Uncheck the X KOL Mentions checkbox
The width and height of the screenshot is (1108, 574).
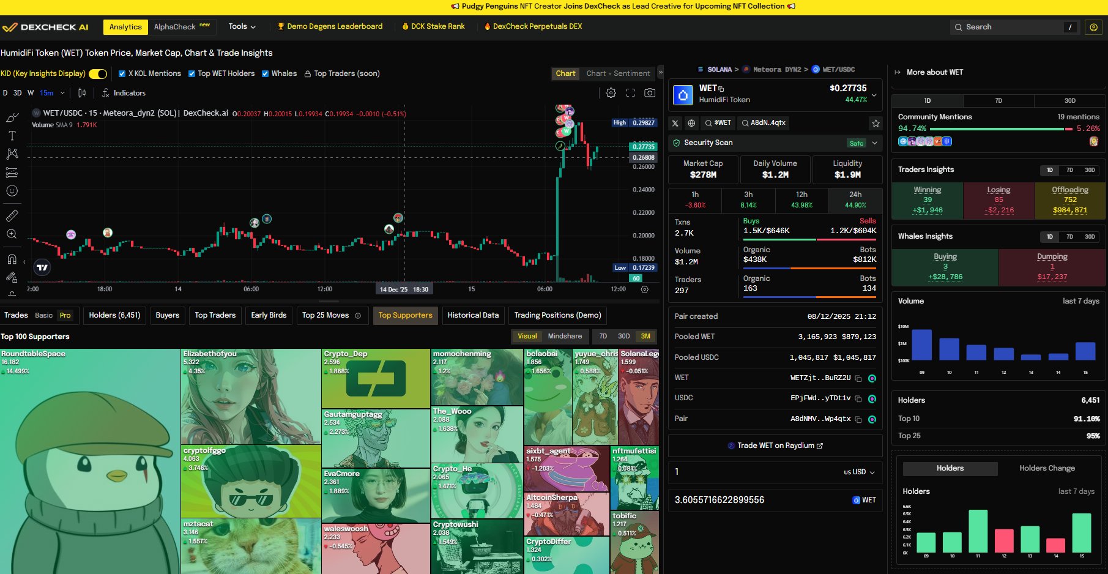point(122,74)
